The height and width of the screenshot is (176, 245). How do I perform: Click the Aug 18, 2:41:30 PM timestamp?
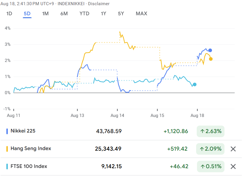point(27,3)
